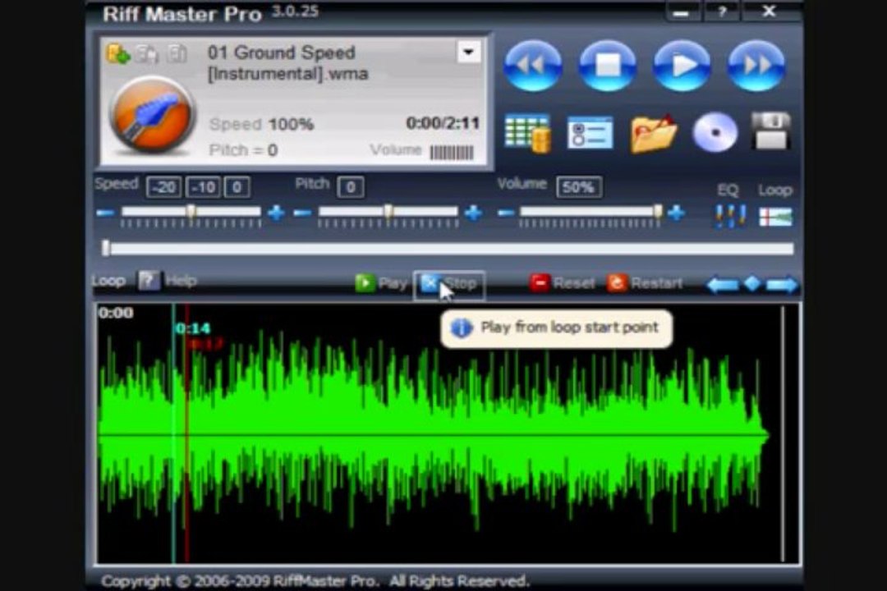
Task: Minimize the Riff Master Pro window
Action: (681, 11)
